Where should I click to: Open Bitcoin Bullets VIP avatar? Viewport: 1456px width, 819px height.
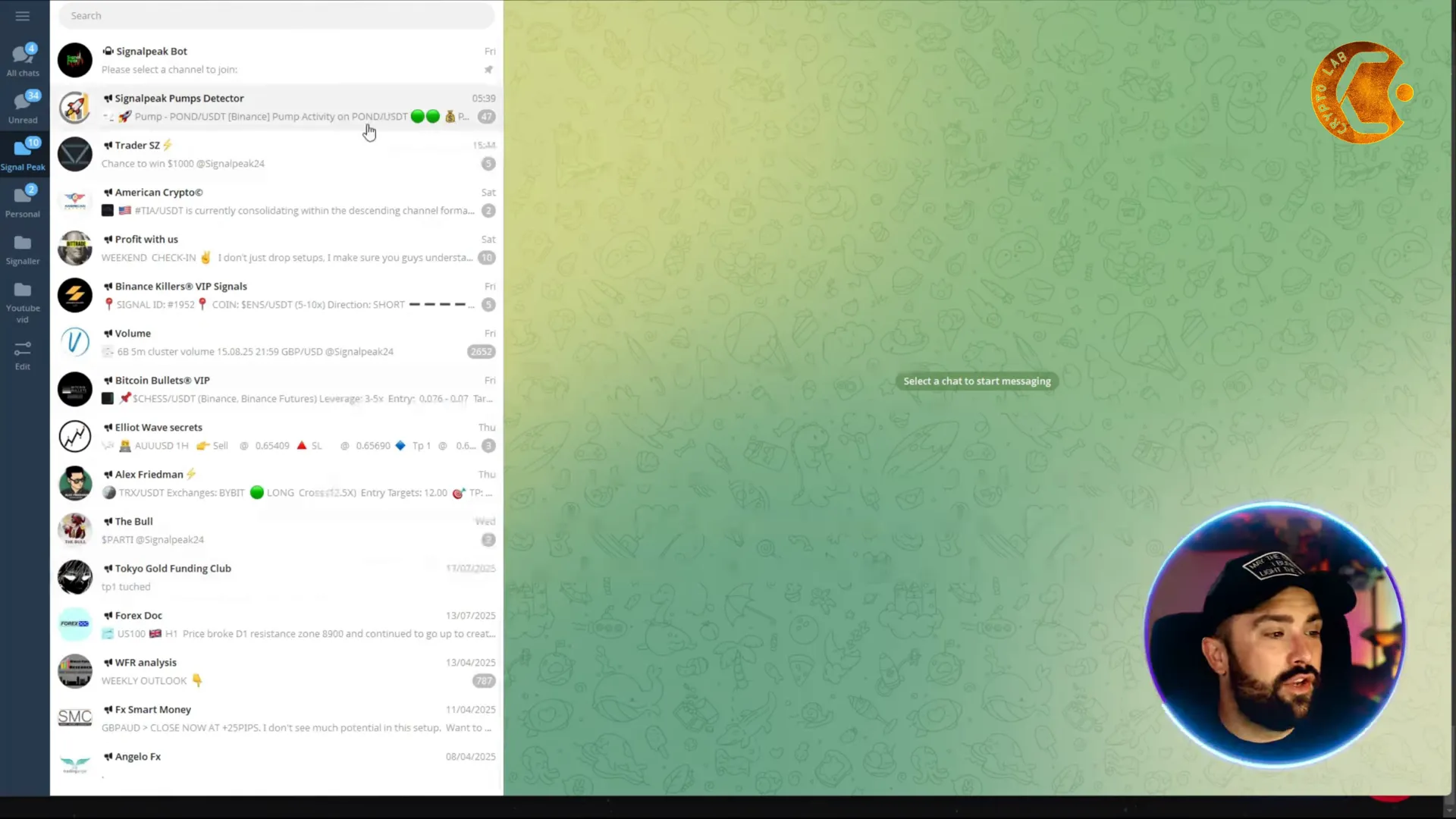75,389
